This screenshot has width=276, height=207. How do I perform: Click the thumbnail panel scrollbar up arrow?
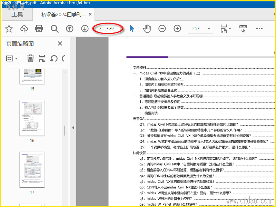click(x=65, y=72)
